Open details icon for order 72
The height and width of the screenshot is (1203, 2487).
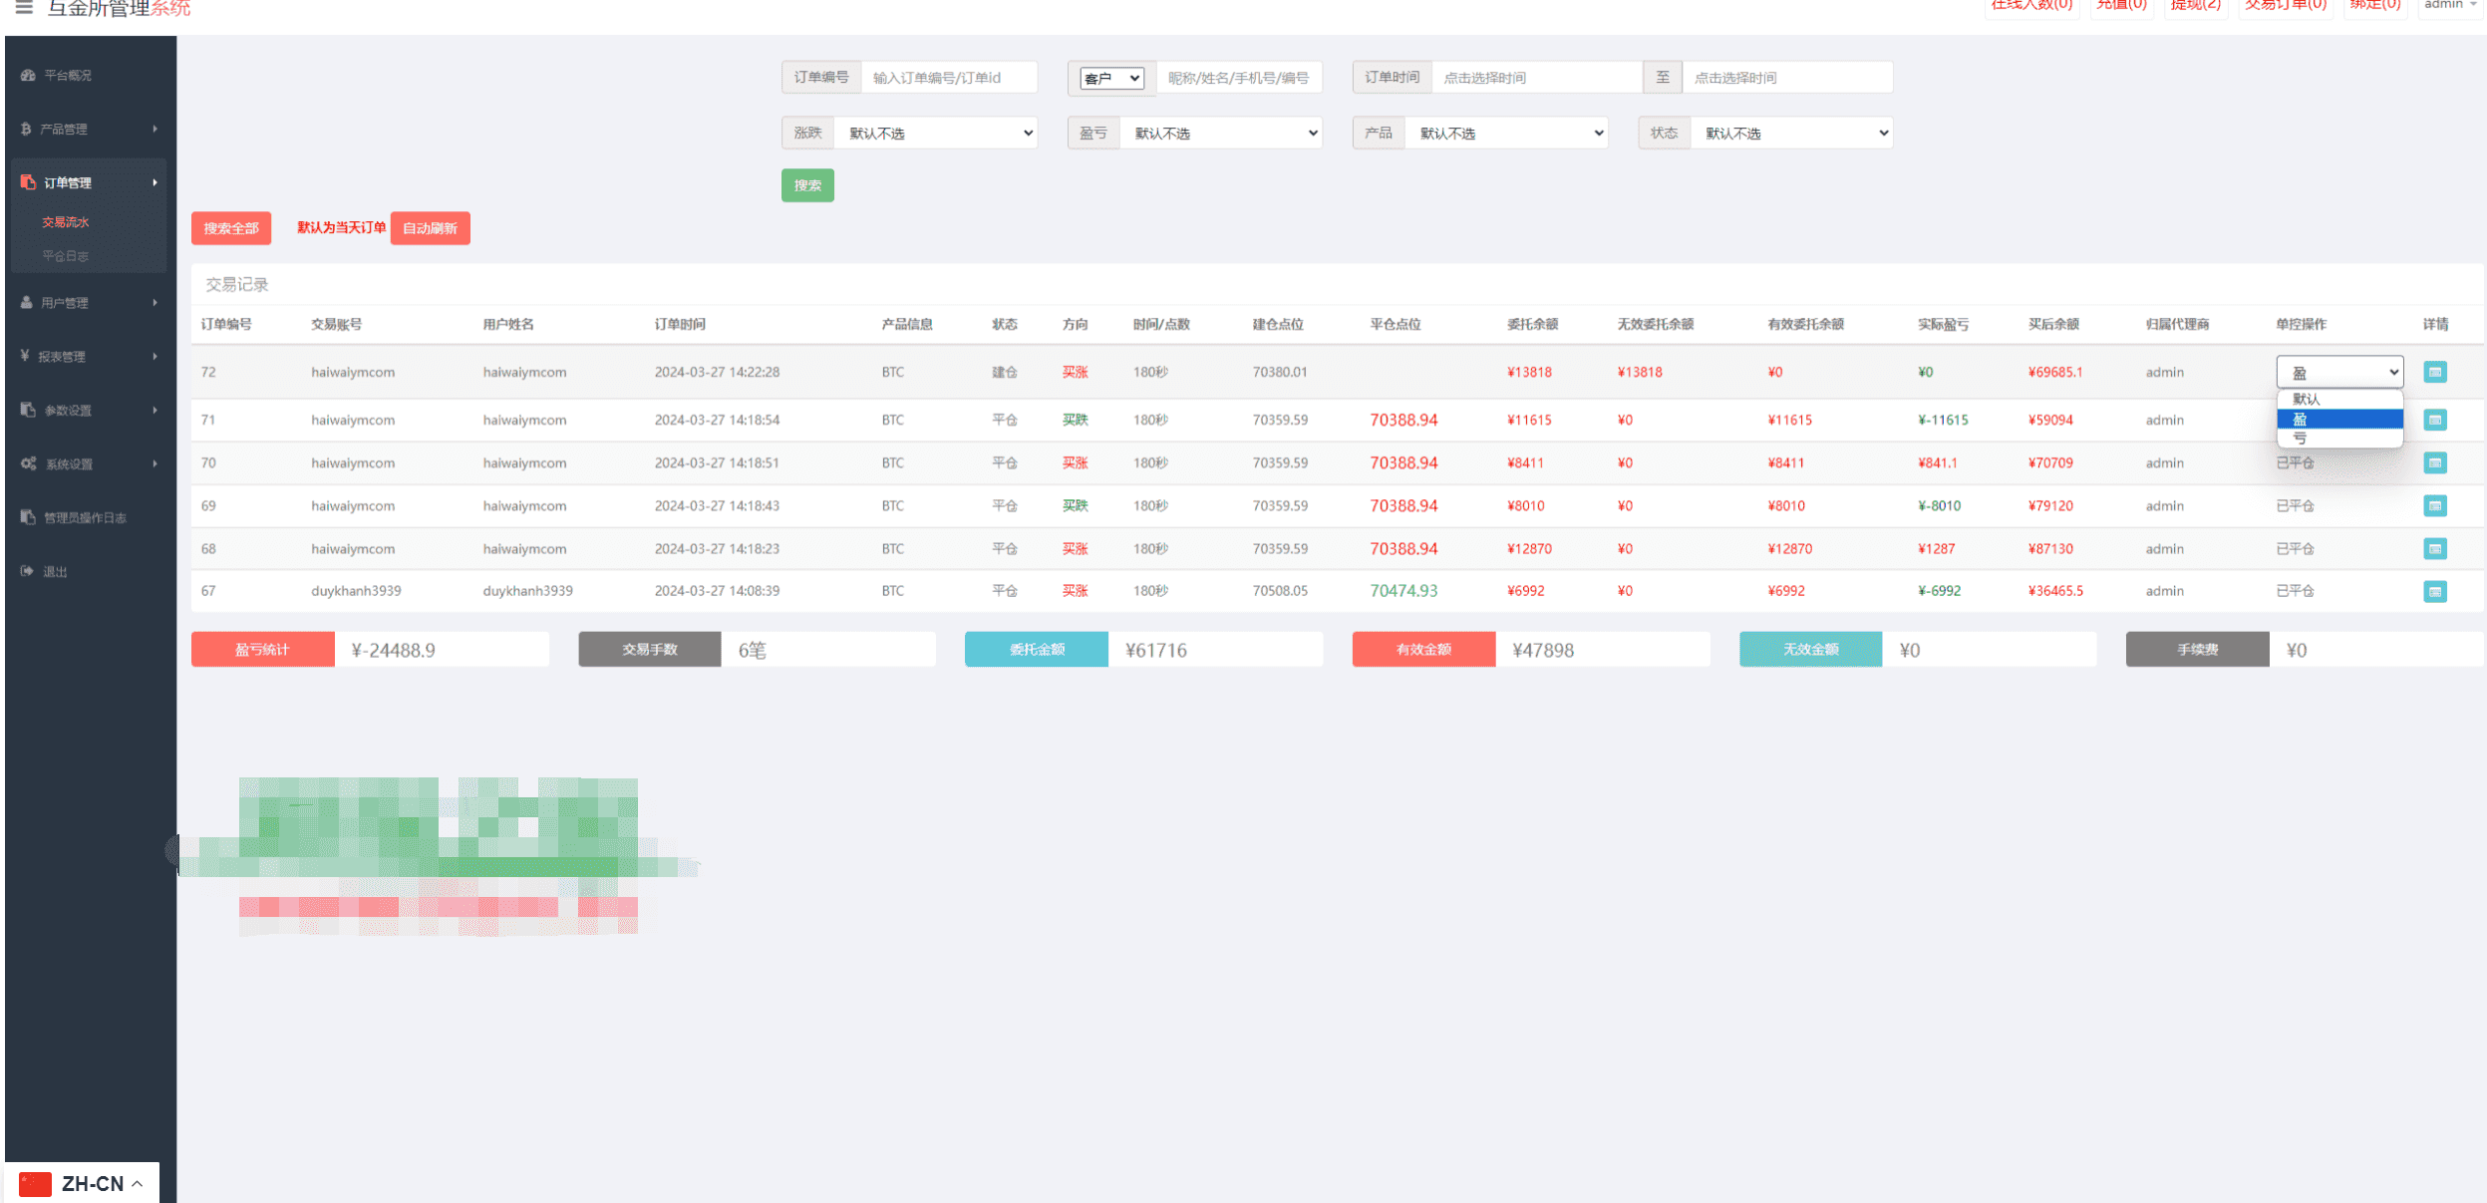click(2434, 372)
